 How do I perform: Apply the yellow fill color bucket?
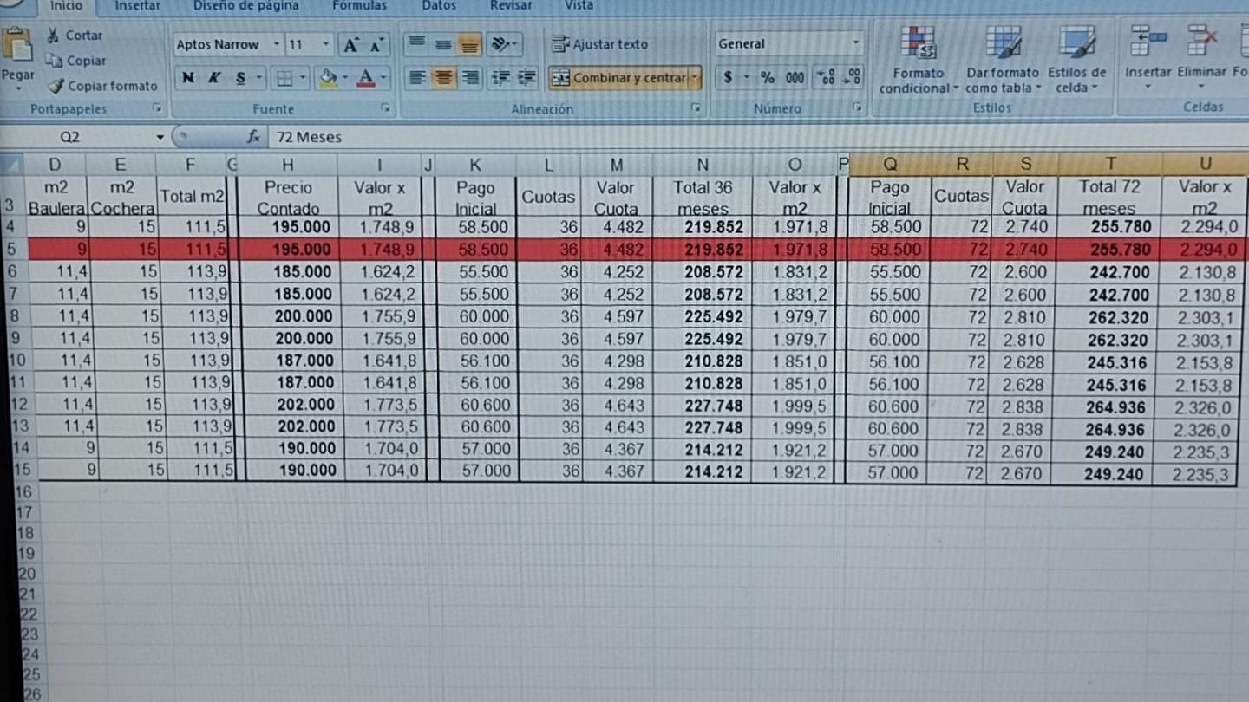[328, 78]
